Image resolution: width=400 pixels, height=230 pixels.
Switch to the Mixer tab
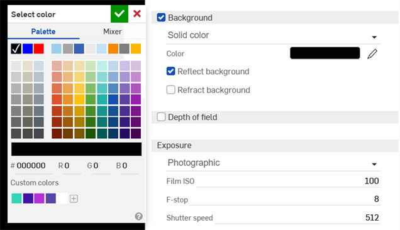112,31
